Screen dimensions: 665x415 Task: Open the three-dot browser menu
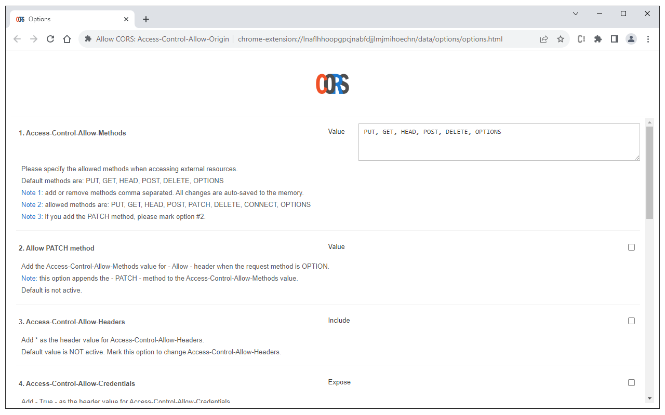click(648, 39)
